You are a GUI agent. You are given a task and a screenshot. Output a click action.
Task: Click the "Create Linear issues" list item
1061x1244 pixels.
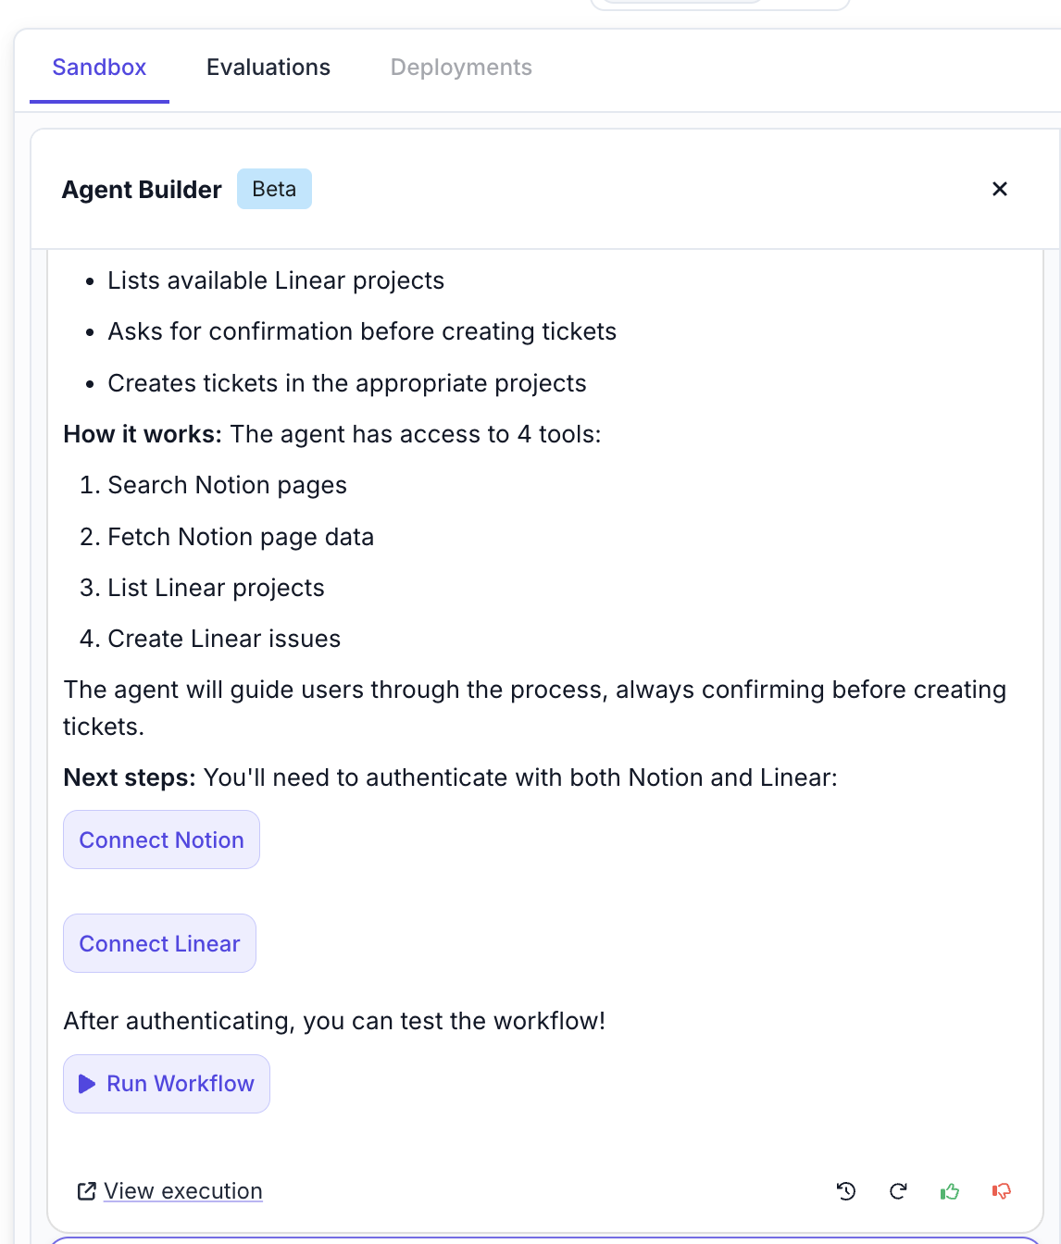click(224, 639)
